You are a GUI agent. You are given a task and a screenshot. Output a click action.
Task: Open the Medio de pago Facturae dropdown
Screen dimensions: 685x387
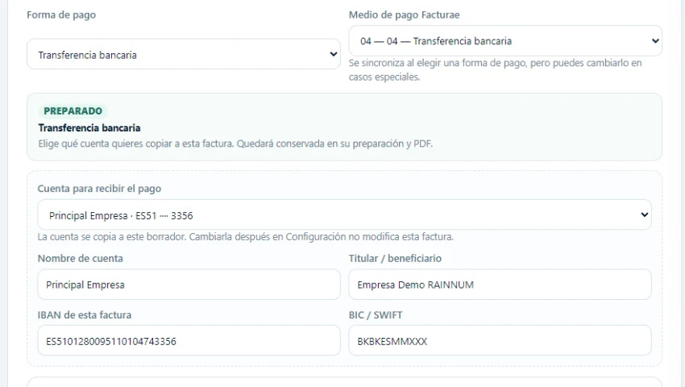click(x=505, y=40)
